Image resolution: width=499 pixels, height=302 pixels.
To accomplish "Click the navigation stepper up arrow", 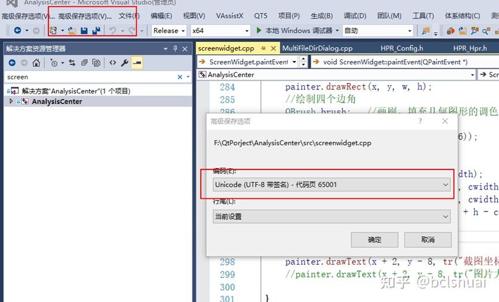I will (x=303, y=59).
